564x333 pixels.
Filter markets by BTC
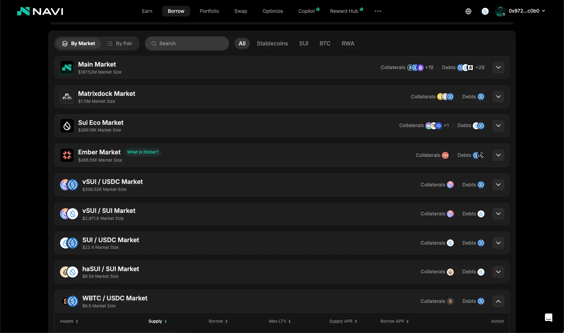325,43
